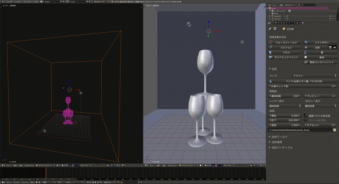Viewport: 339px width, 184px height.
Task: Click the search magnifier in the outliner header
Action: click(302, 5)
